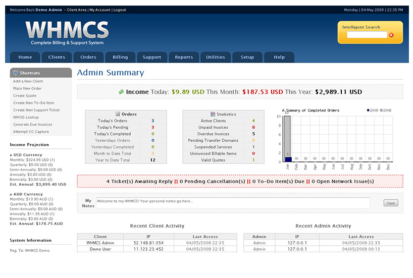Open the Create Quote shortcut

point(25,95)
